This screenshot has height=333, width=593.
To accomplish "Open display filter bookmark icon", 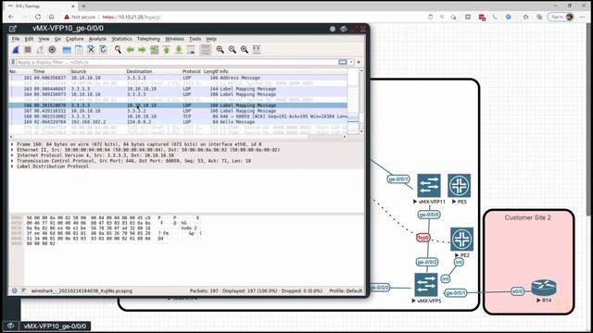I will (13, 62).
